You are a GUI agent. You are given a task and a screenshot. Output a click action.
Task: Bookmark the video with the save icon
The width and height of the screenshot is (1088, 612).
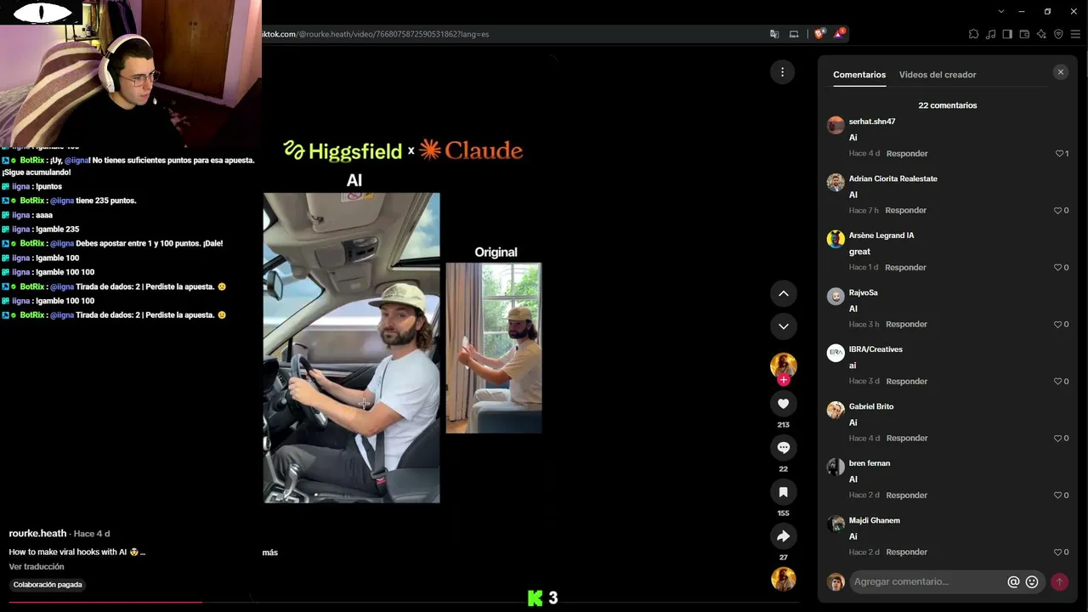click(x=783, y=492)
